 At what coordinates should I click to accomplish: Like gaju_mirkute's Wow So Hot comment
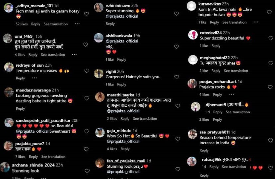(x=178, y=139)
